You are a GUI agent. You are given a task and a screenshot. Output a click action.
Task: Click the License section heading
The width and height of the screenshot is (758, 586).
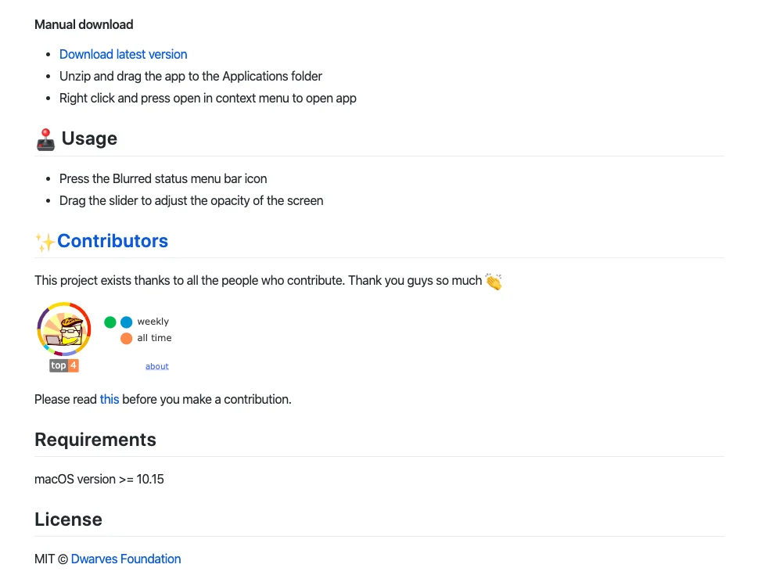coord(68,519)
